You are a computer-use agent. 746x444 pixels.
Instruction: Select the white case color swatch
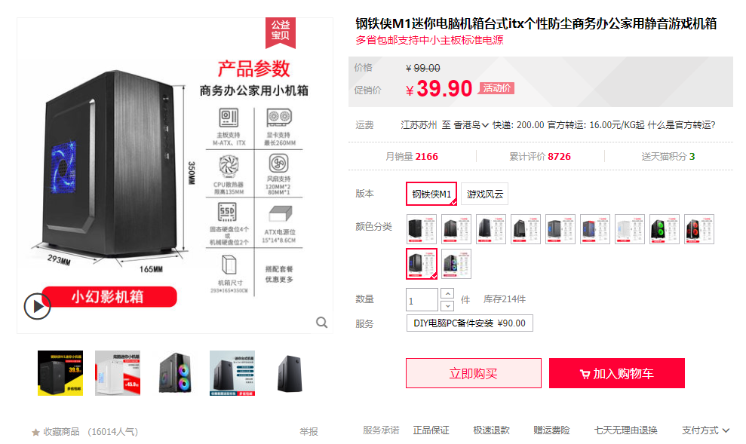coord(630,229)
